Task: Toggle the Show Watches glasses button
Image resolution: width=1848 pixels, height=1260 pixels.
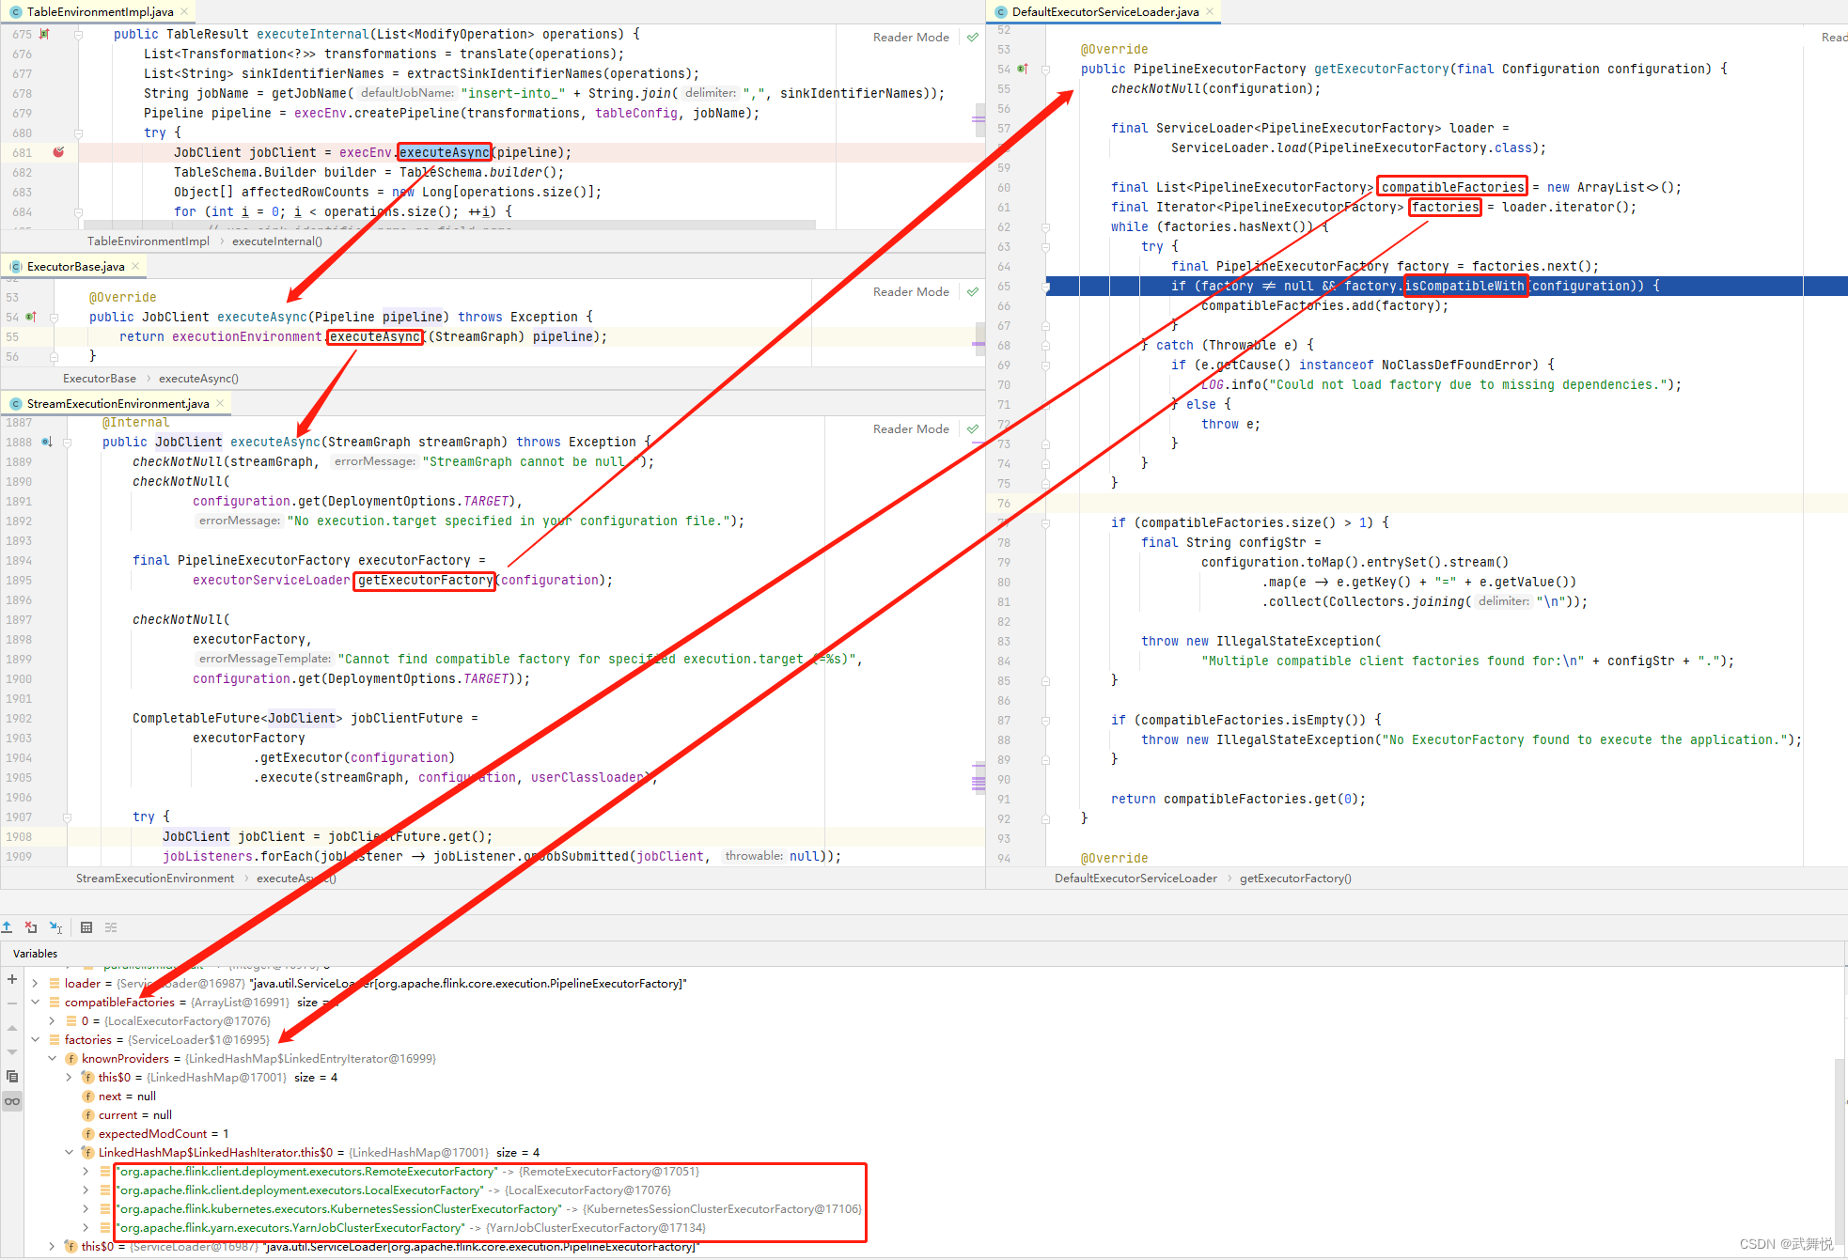Action: (x=12, y=1101)
